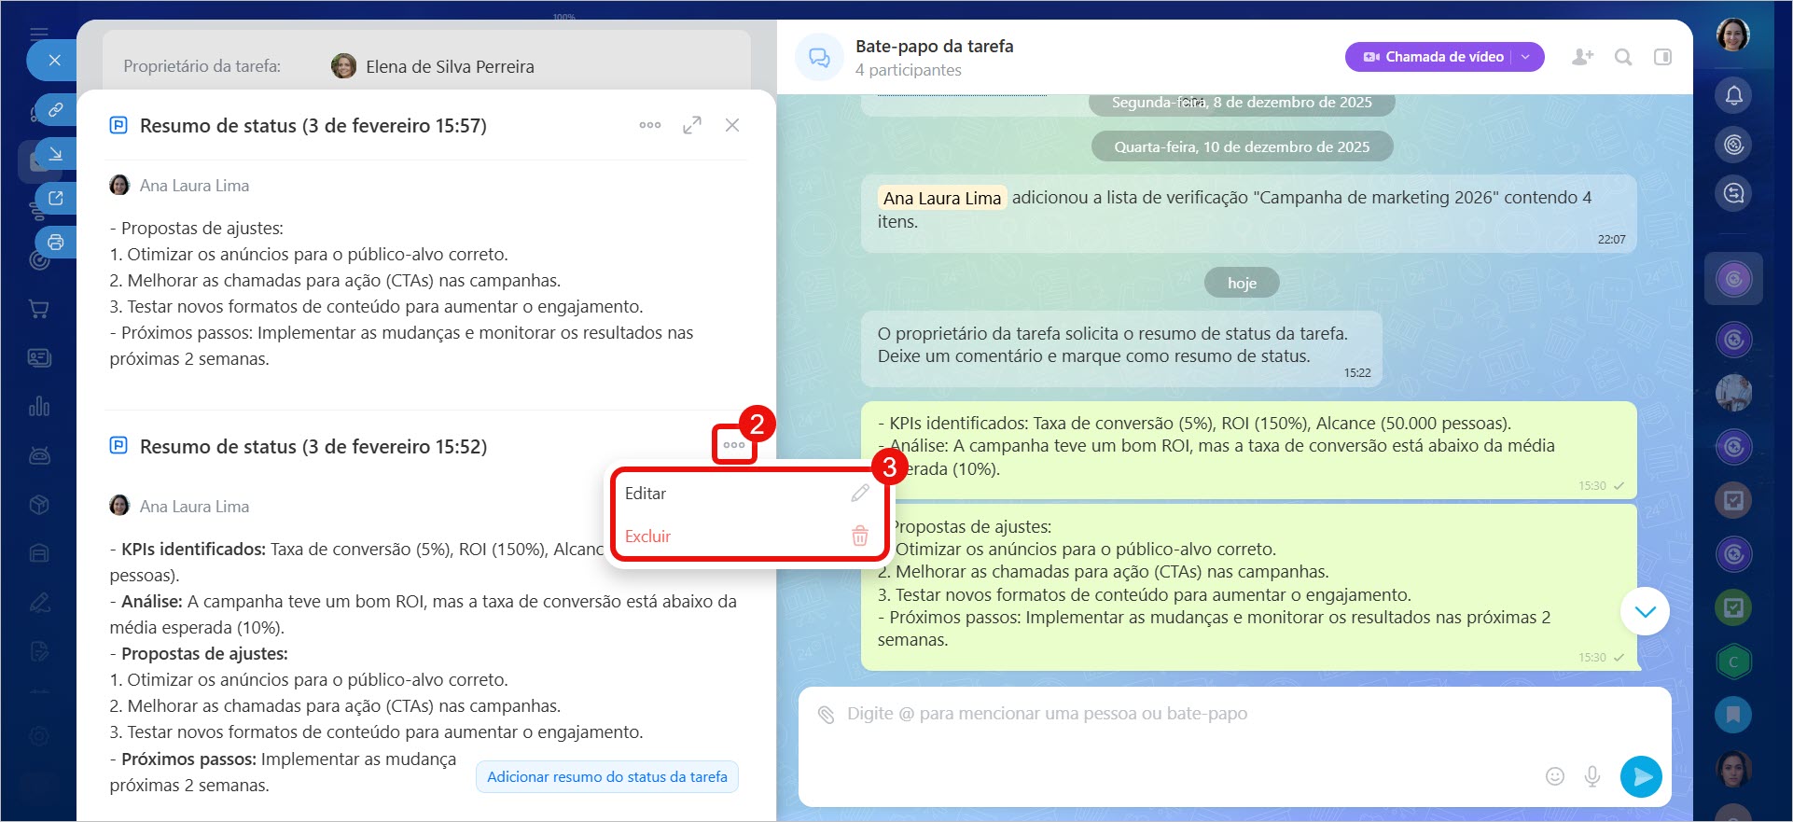
Task: Expand the video call dropdown arrow
Action: click(x=1526, y=57)
